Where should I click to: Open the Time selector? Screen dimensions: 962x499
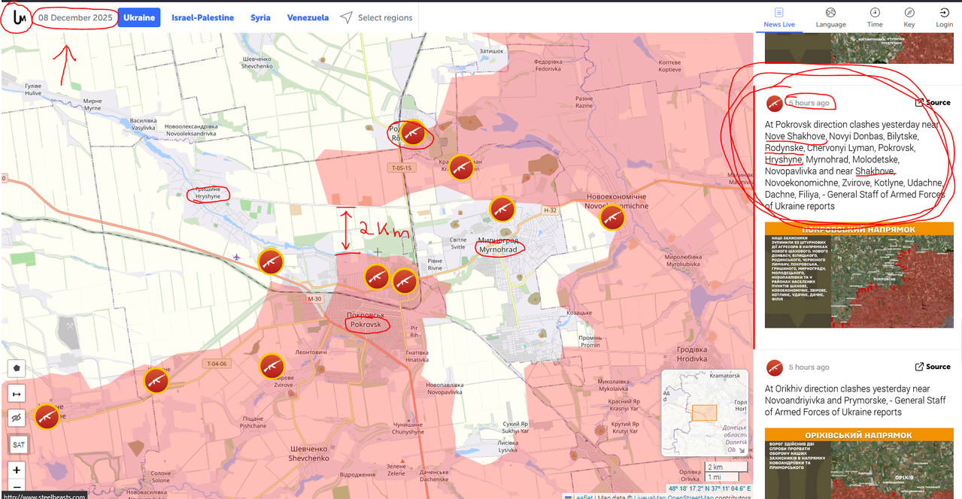point(875,18)
